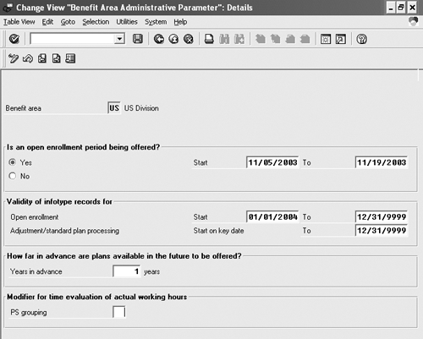Click the Benefit area US field
The width and height of the screenshot is (423, 339).
[x=114, y=108]
